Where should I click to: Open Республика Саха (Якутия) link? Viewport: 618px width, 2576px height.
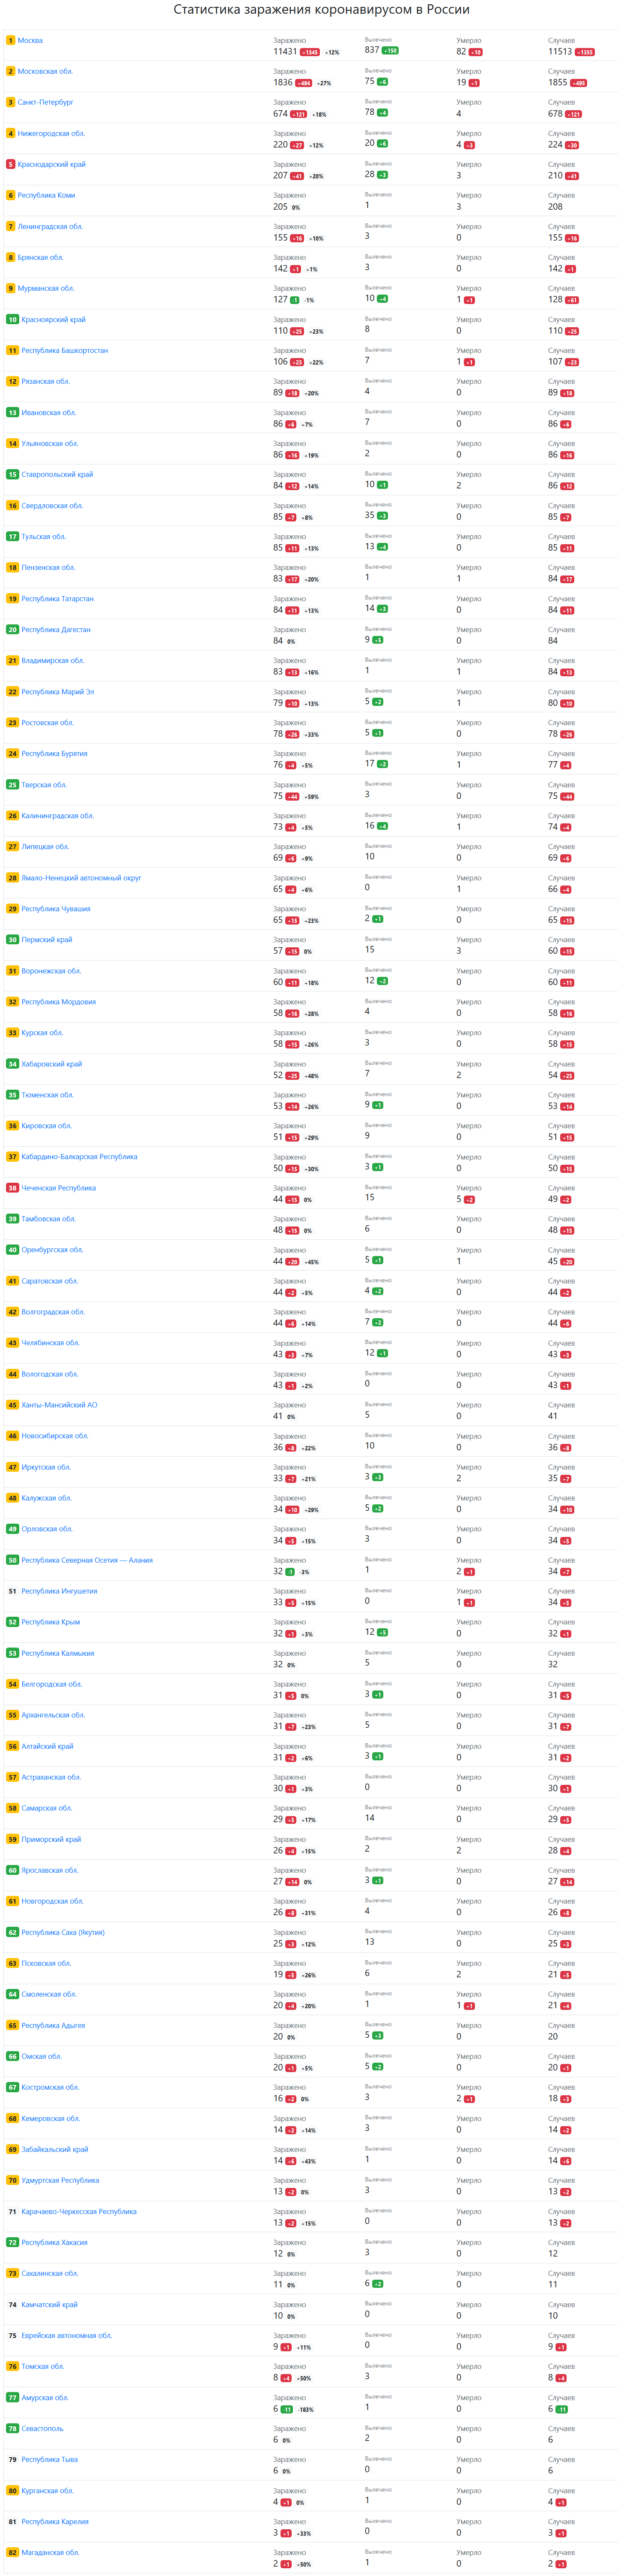click(x=62, y=1932)
